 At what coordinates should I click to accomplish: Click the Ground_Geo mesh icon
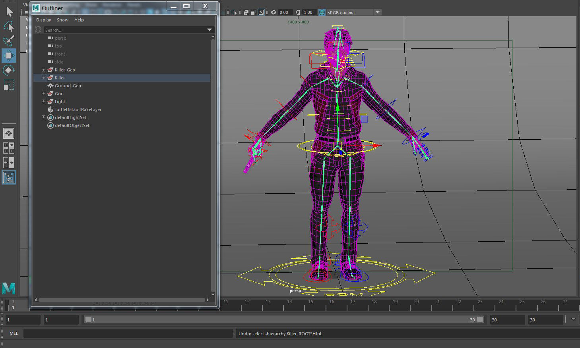pyautogui.click(x=50, y=86)
